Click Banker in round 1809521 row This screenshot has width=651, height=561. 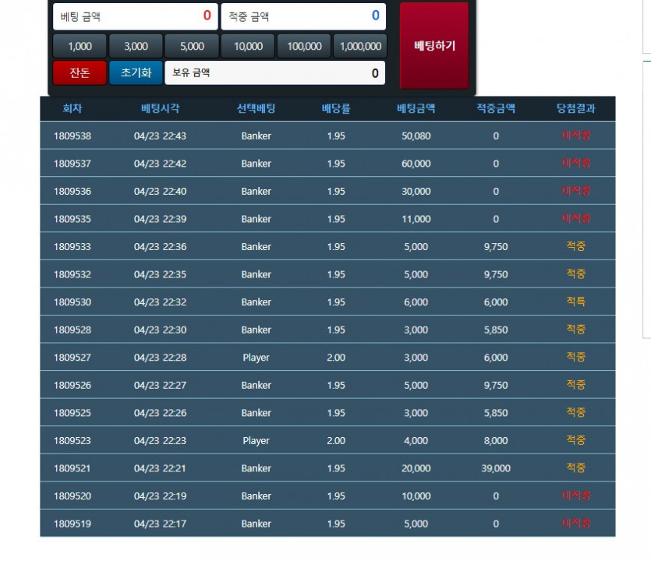coord(257,468)
